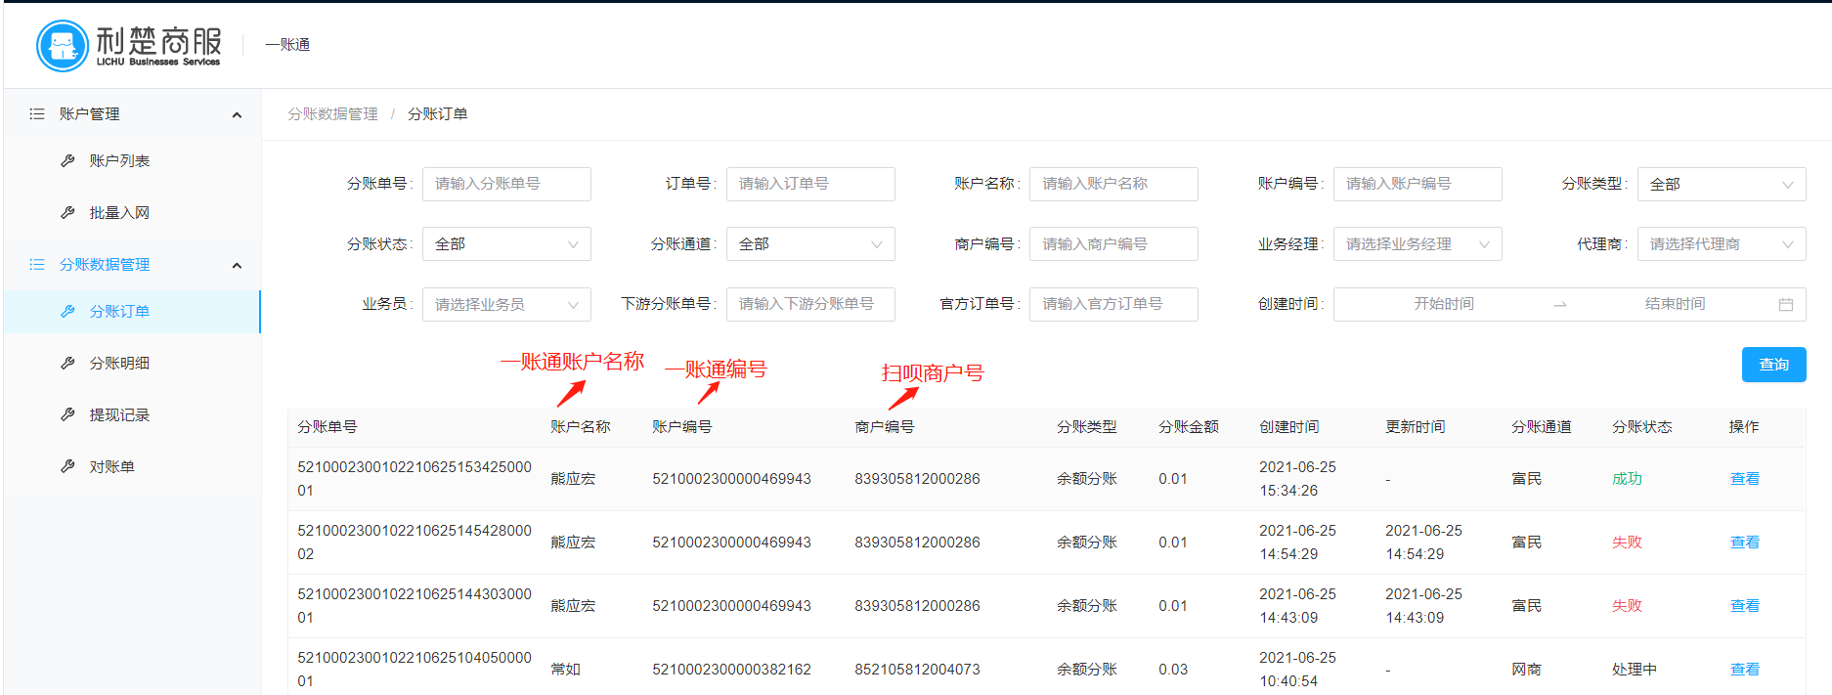
Task: Click the wrench icon beside 对账单
Action: point(67,467)
